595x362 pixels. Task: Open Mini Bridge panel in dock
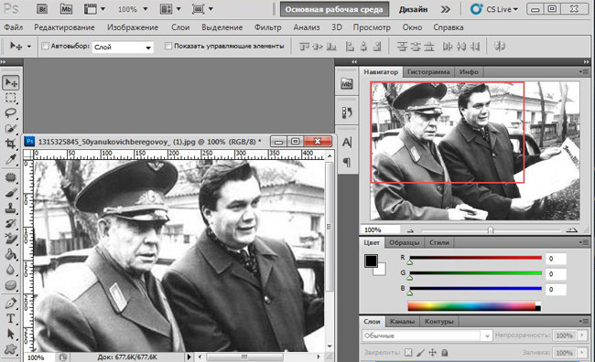346,84
